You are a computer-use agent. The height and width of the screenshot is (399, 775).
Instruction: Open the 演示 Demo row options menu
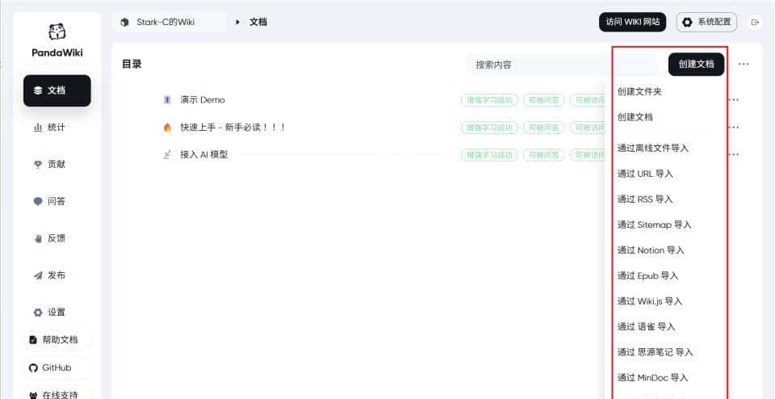[x=734, y=100]
